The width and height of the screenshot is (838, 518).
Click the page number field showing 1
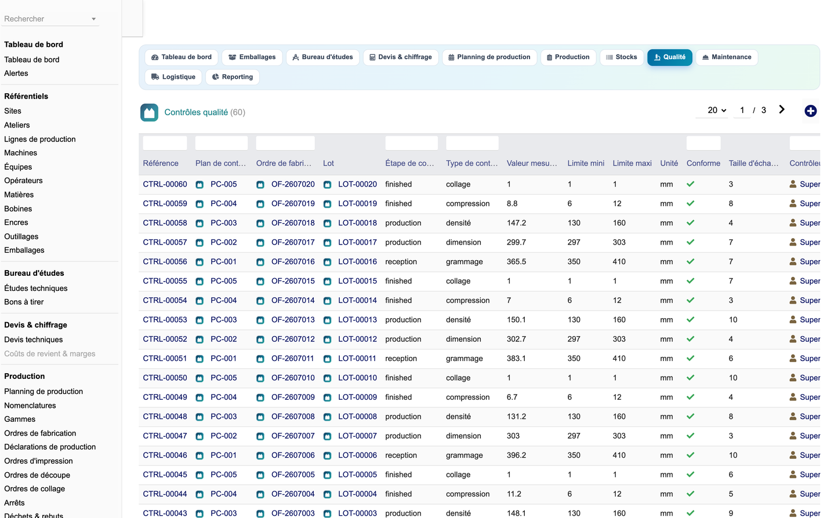(742, 110)
